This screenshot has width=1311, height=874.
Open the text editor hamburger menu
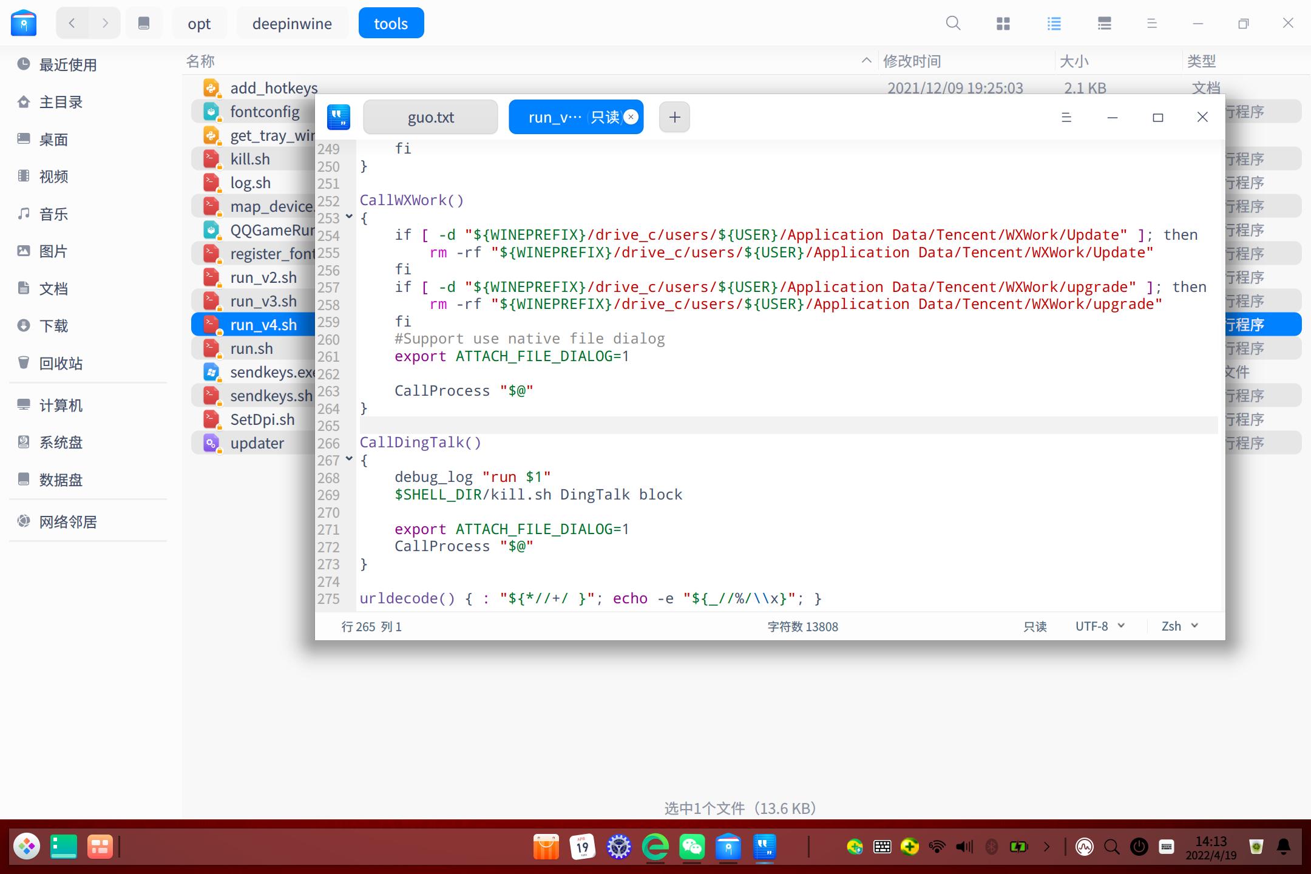click(1066, 117)
